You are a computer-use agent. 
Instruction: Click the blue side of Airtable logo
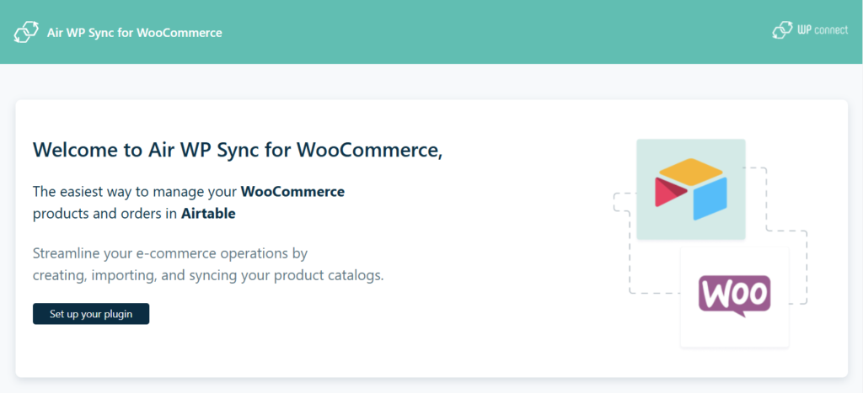[x=710, y=199]
